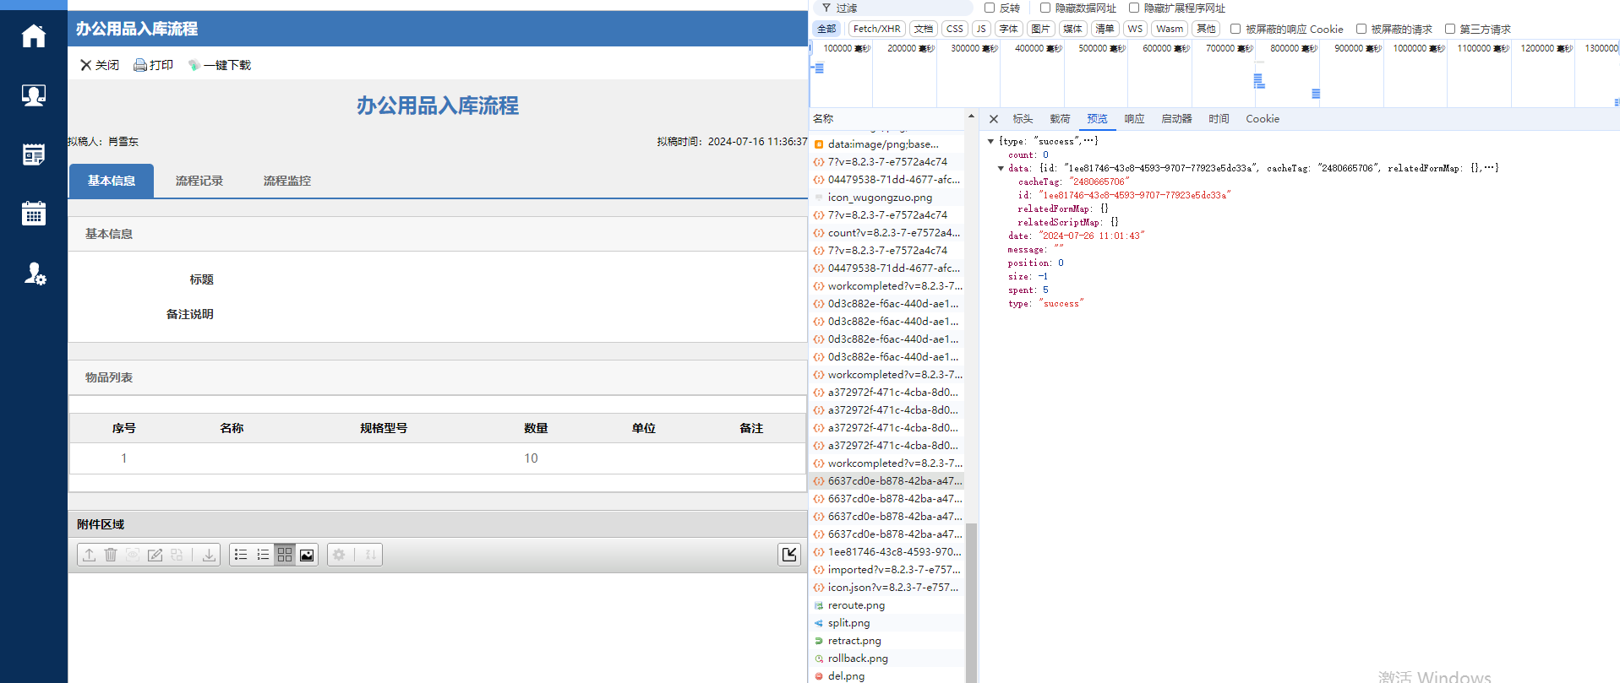This screenshot has height=683, width=1620.
Task: Click the print icon labeled 打印
Action: point(153,65)
